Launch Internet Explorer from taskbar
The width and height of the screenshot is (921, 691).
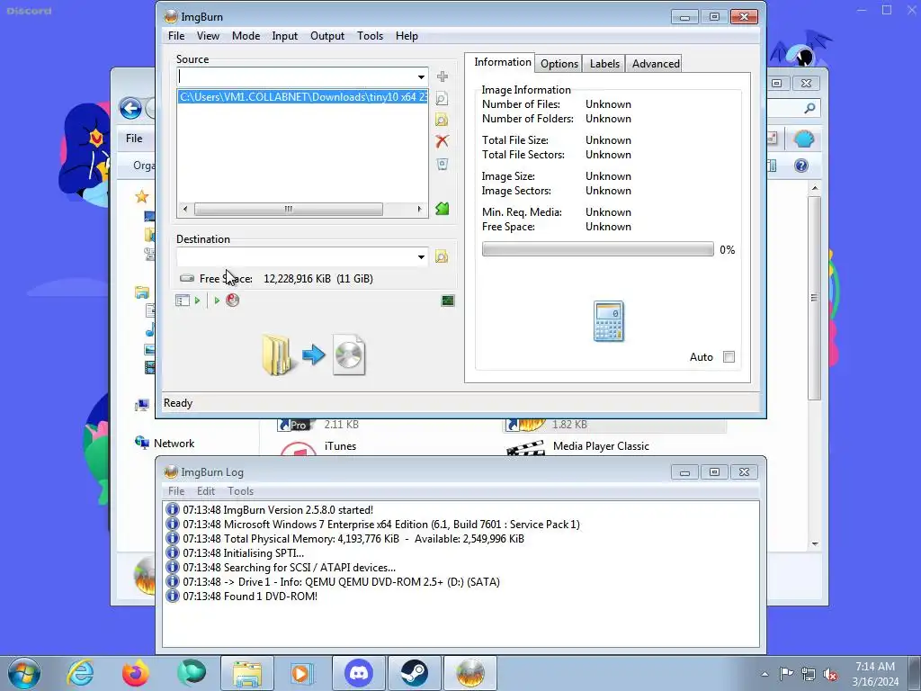pos(80,673)
